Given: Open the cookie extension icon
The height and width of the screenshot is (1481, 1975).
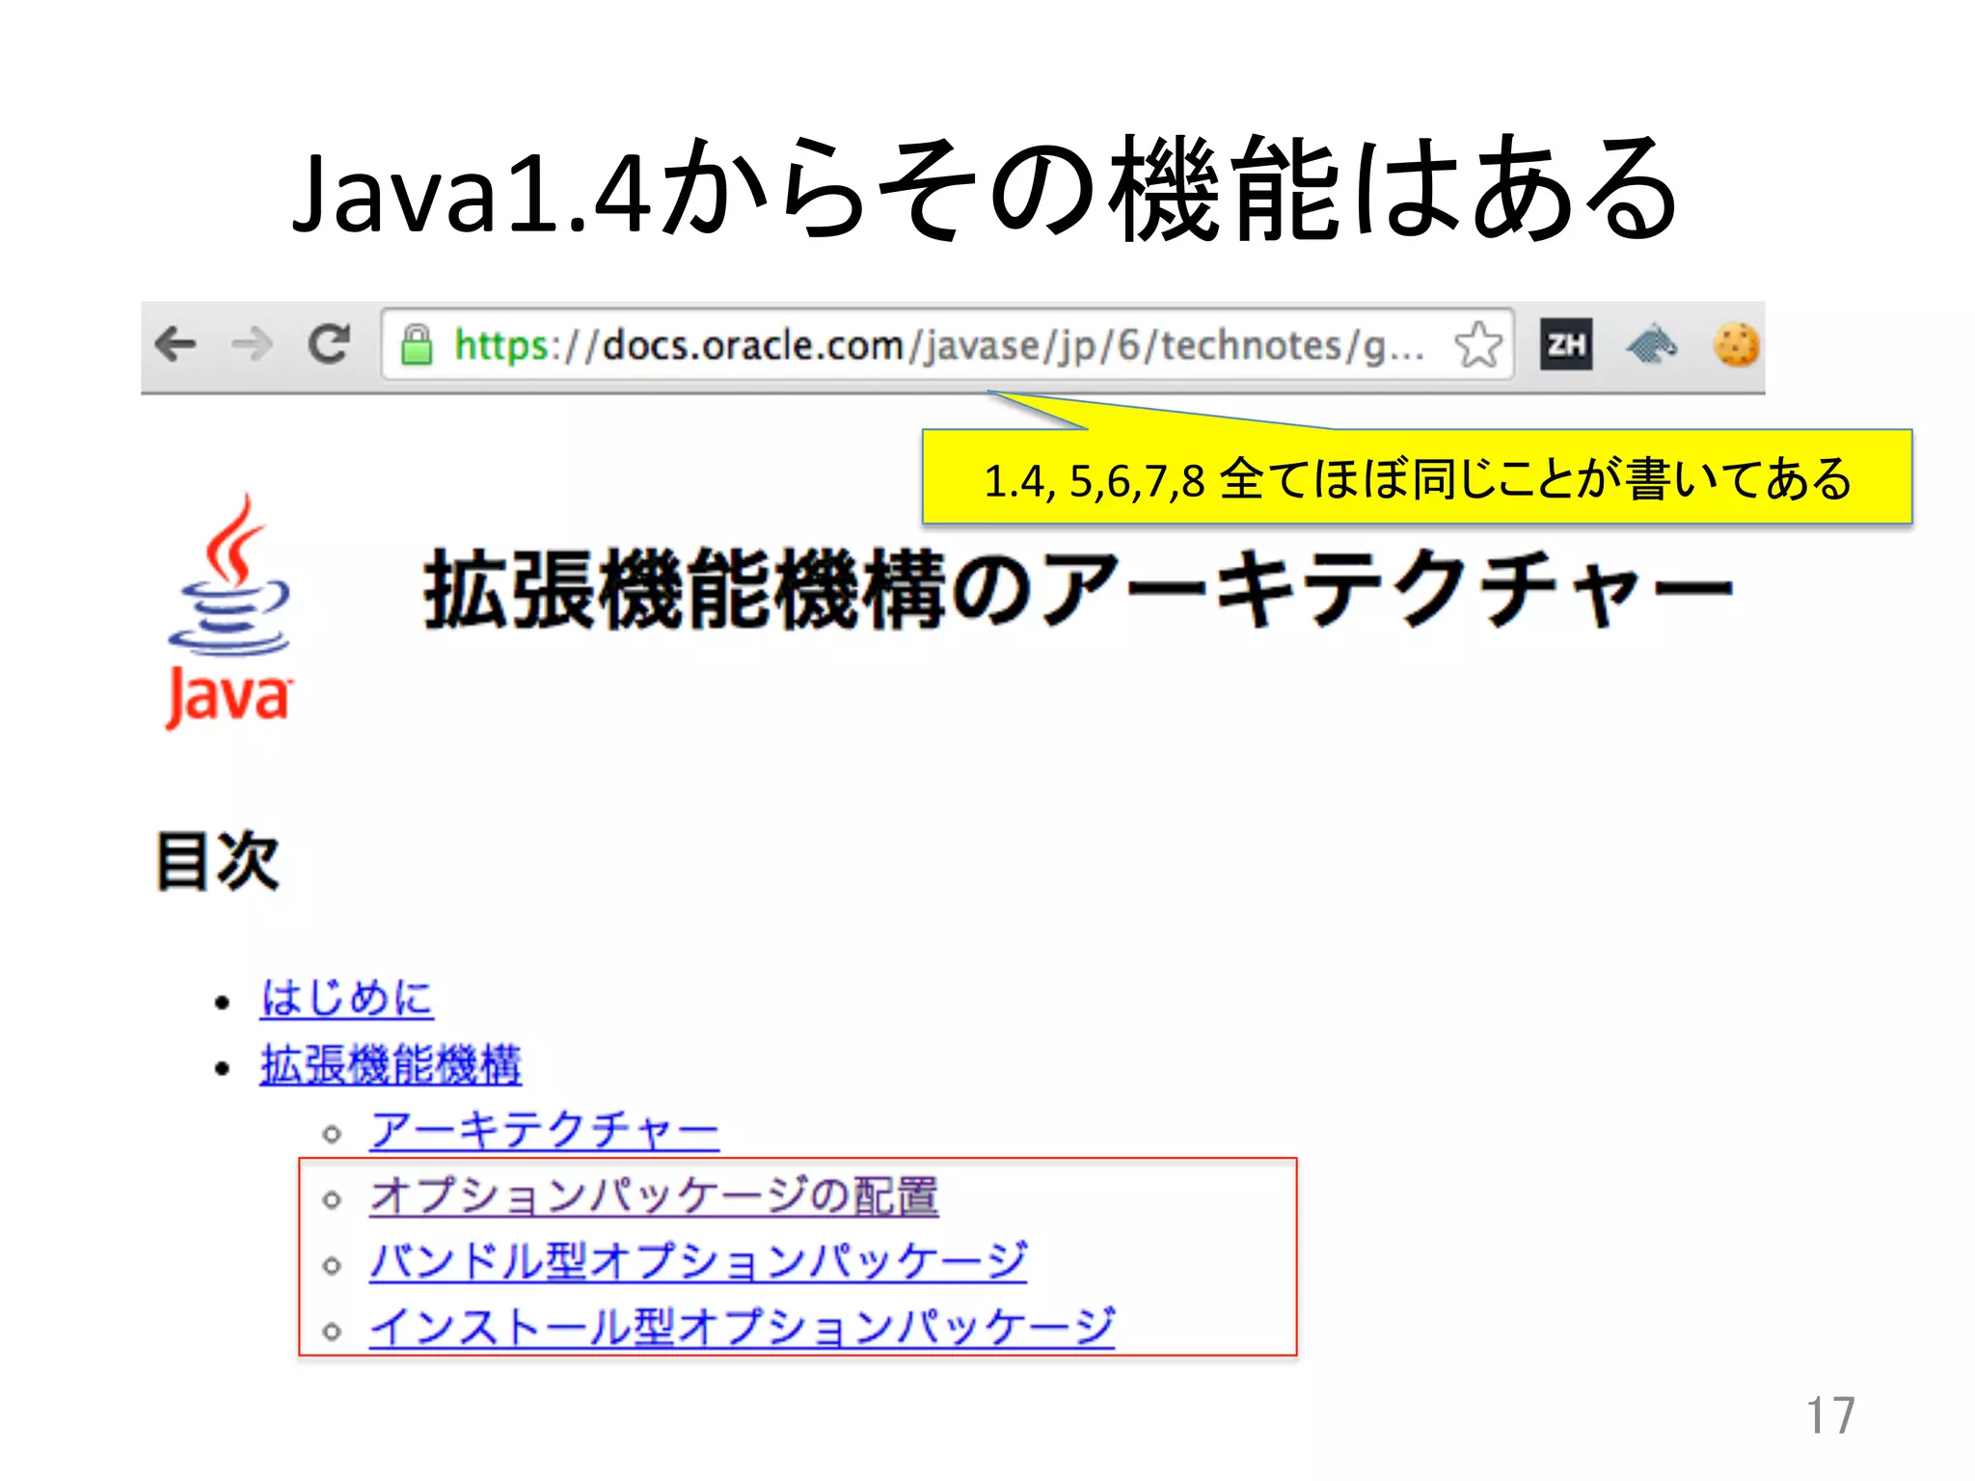Looking at the screenshot, I should click(1737, 344).
